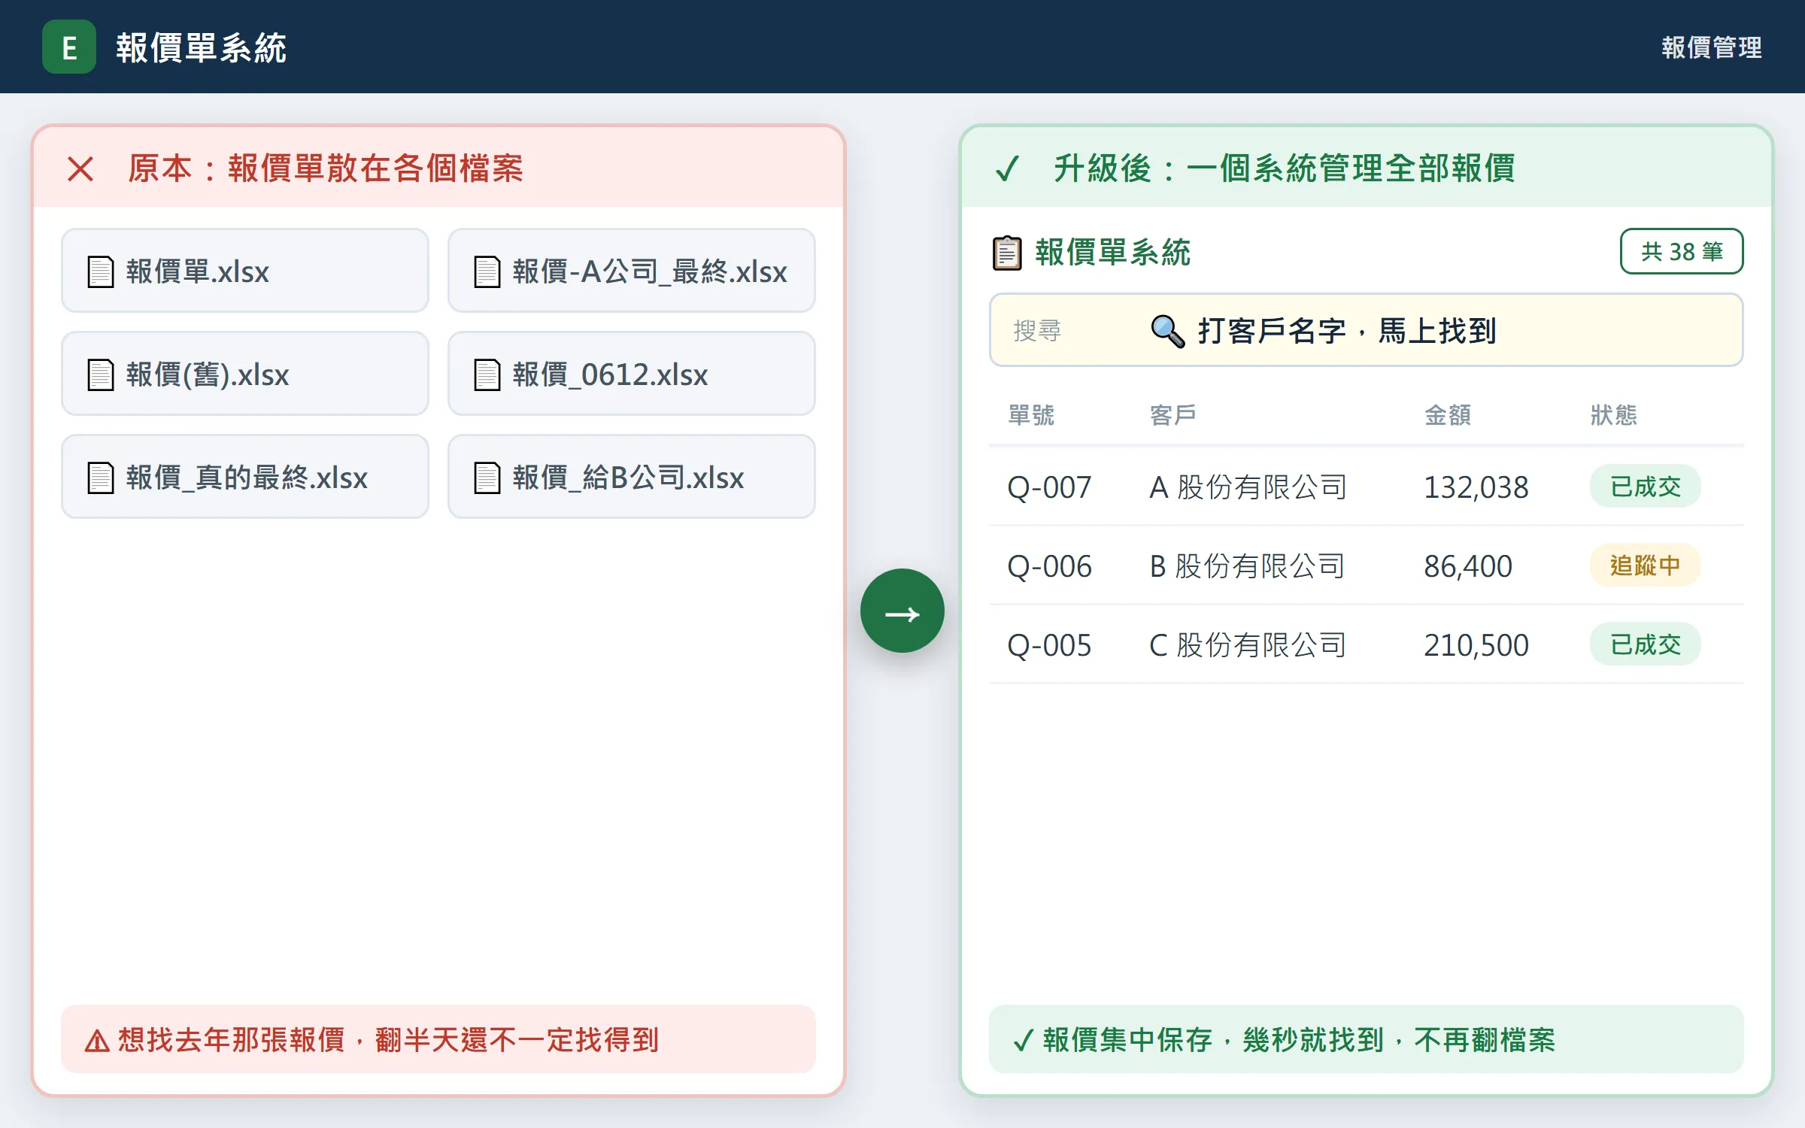
Task: Click the green E app logo
Action: pyautogui.click(x=68, y=47)
